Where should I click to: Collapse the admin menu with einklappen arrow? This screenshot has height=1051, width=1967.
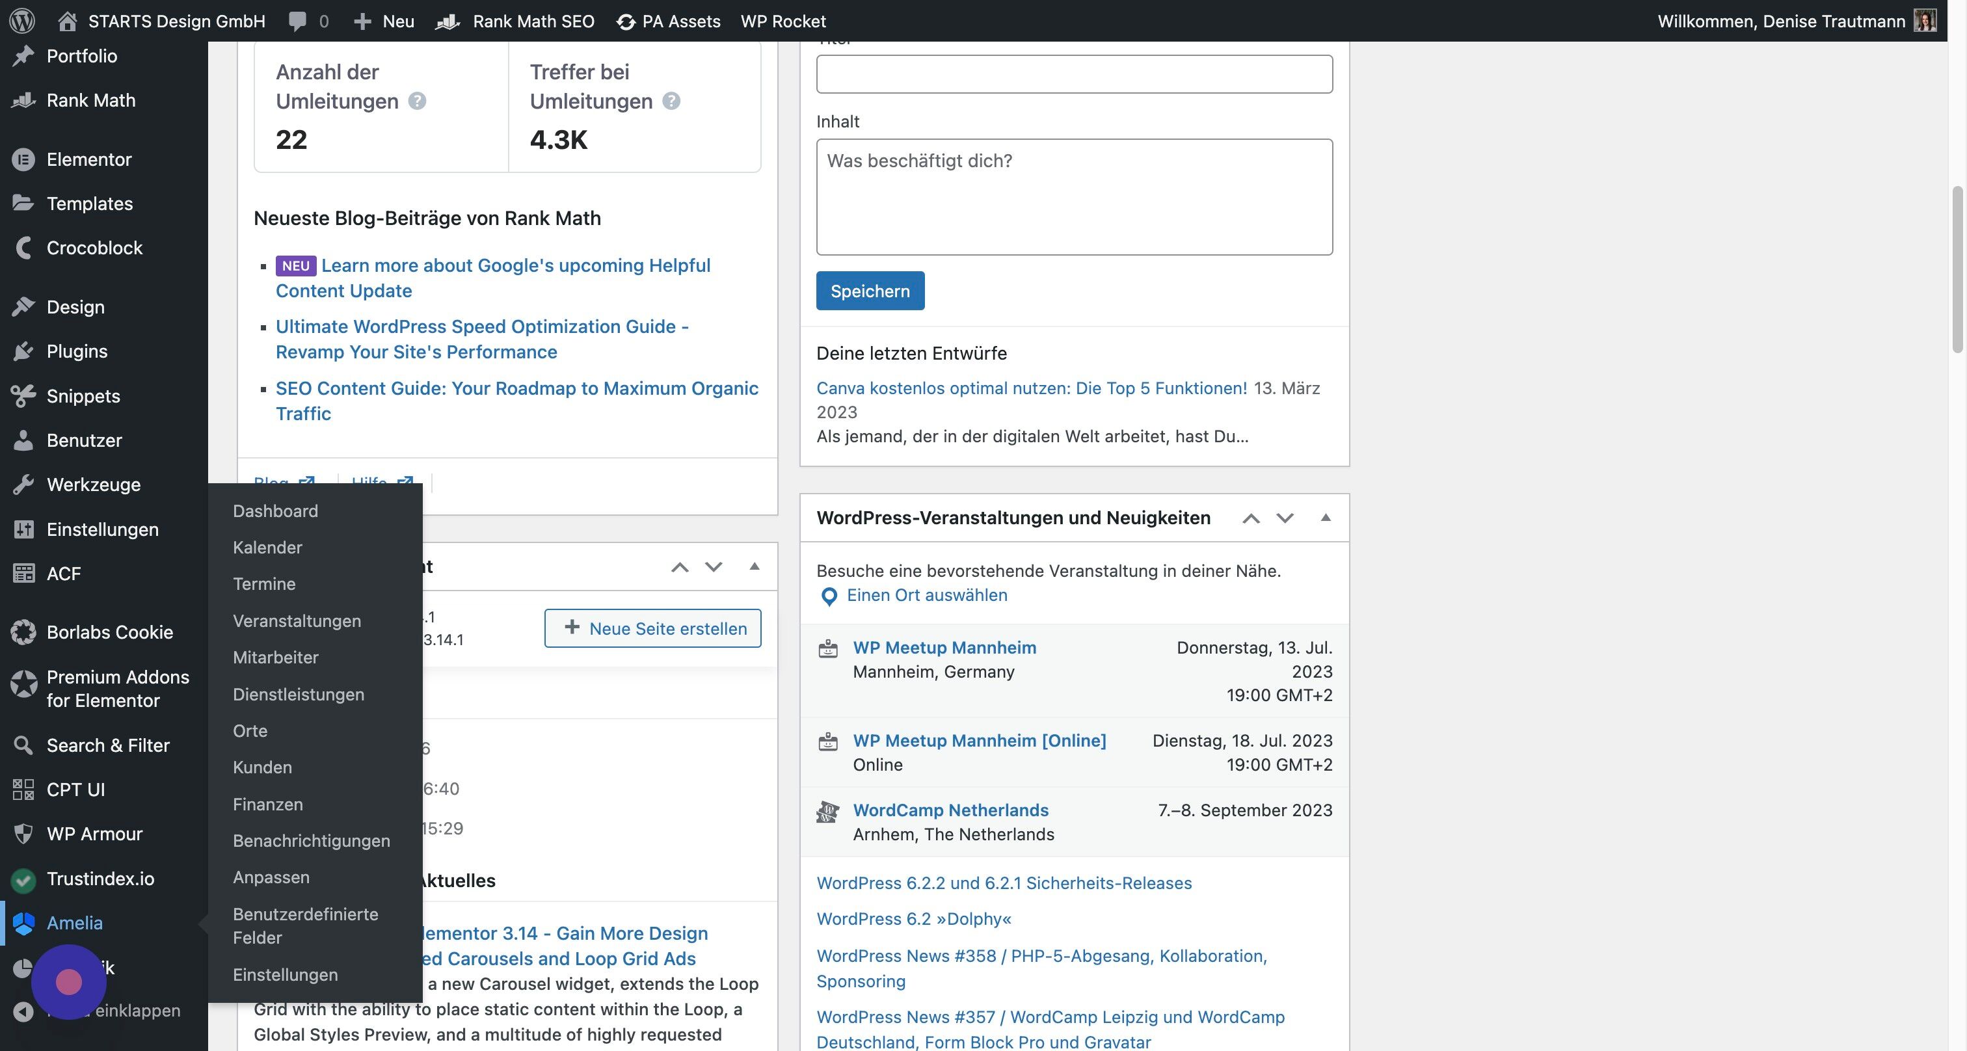(23, 1011)
